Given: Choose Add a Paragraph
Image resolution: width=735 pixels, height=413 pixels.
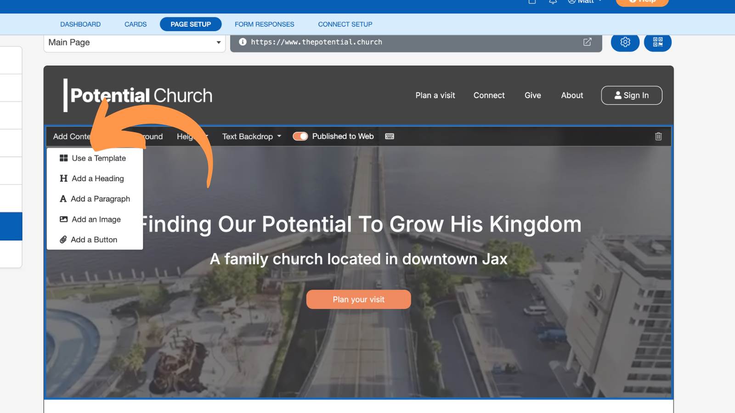Looking at the screenshot, I should click(95, 199).
